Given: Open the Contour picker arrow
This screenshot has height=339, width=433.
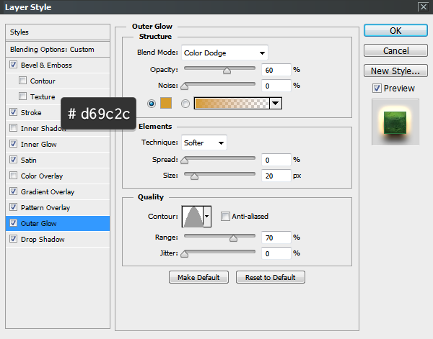Looking at the screenshot, I should tap(208, 216).
